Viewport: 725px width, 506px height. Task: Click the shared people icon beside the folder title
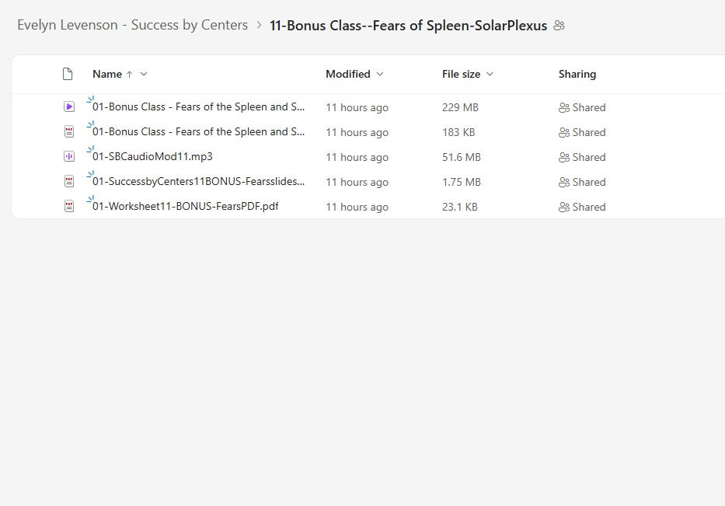[x=559, y=26]
